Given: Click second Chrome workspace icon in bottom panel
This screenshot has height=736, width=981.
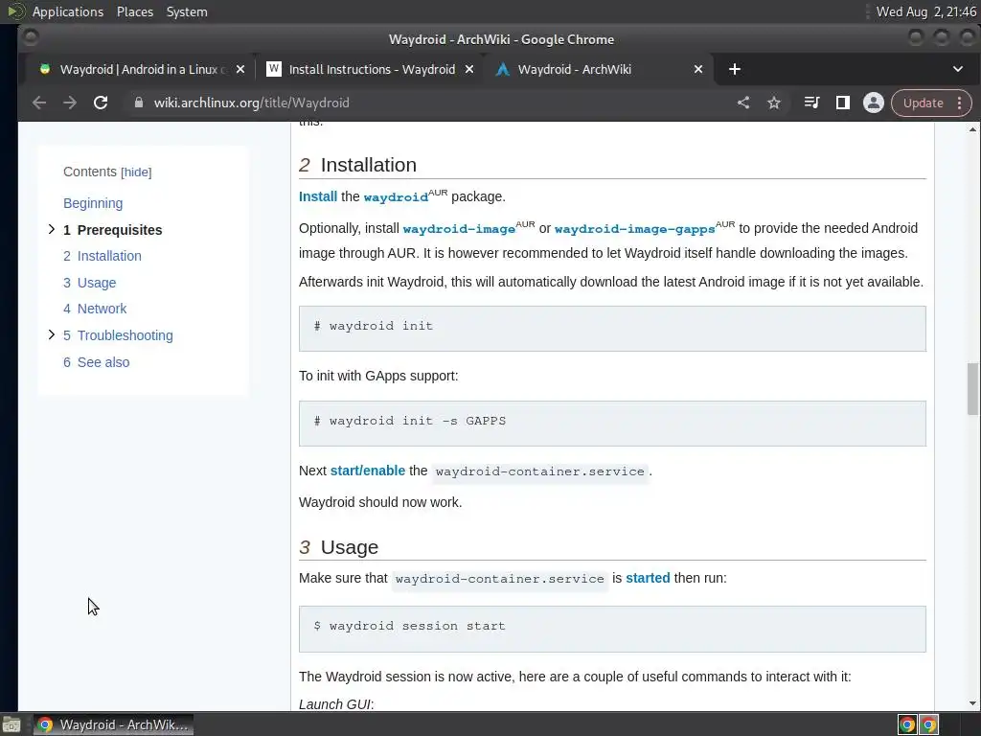Looking at the screenshot, I should click(928, 724).
